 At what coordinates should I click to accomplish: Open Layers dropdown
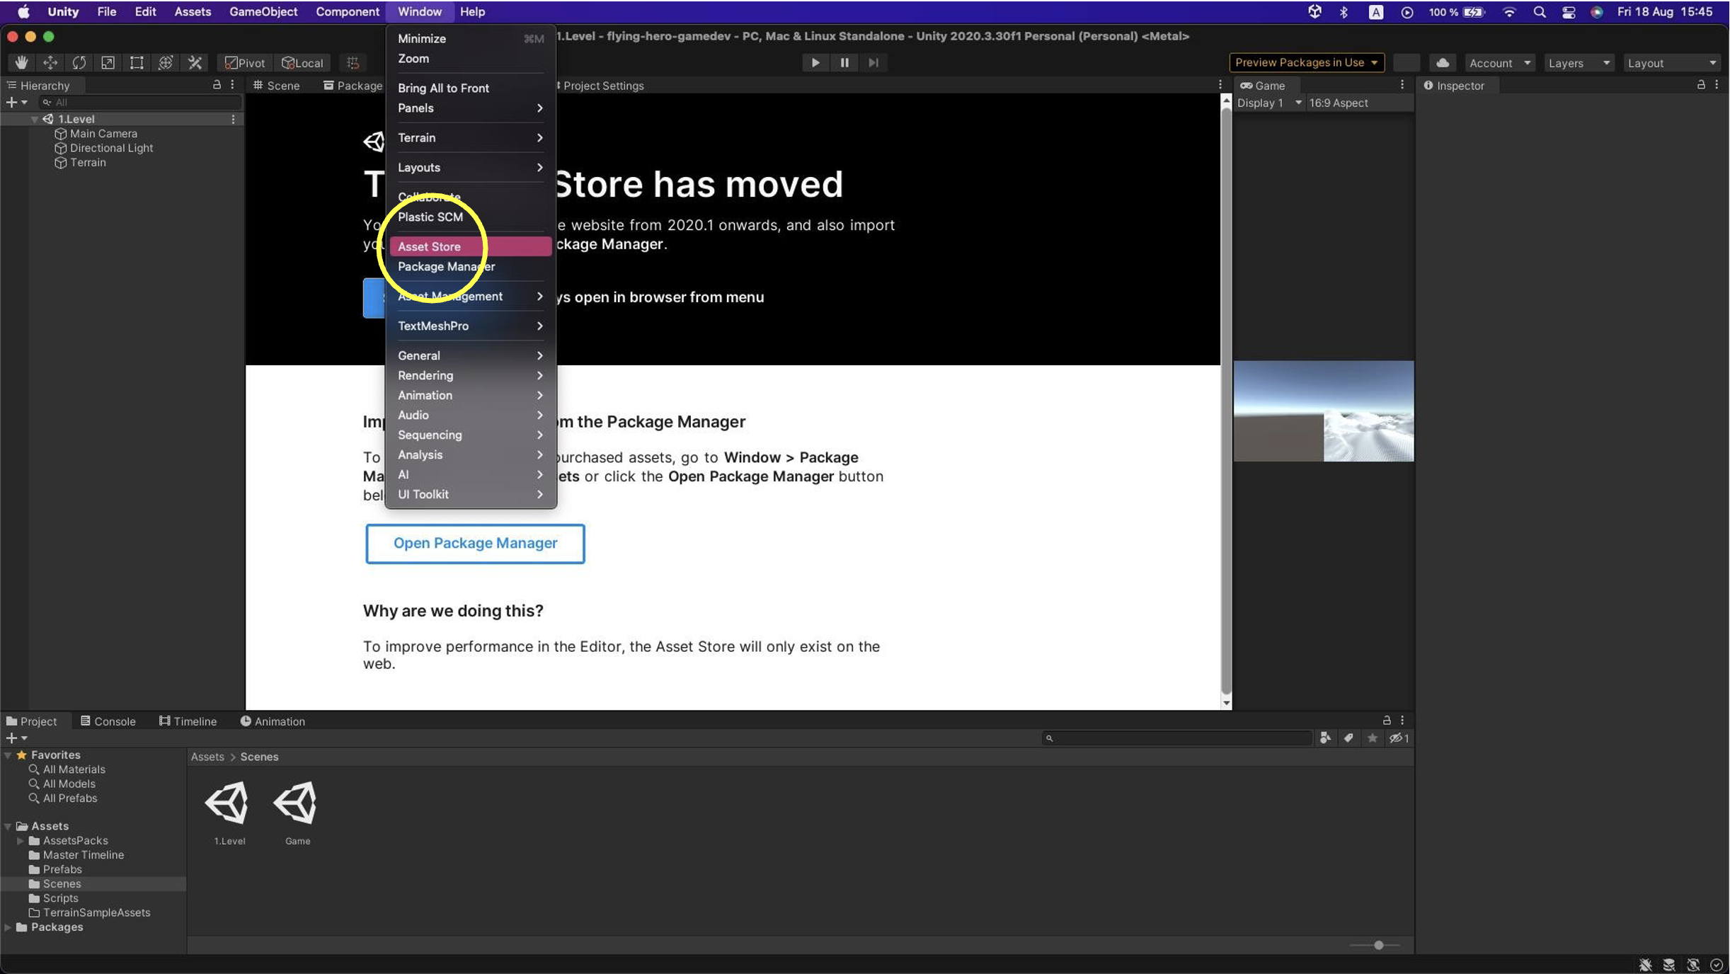click(x=1579, y=63)
